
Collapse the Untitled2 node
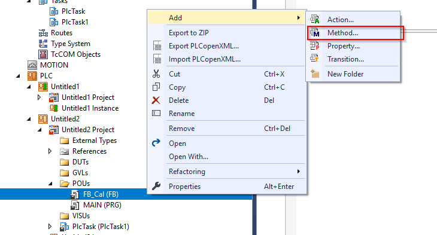click(x=29, y=119)
